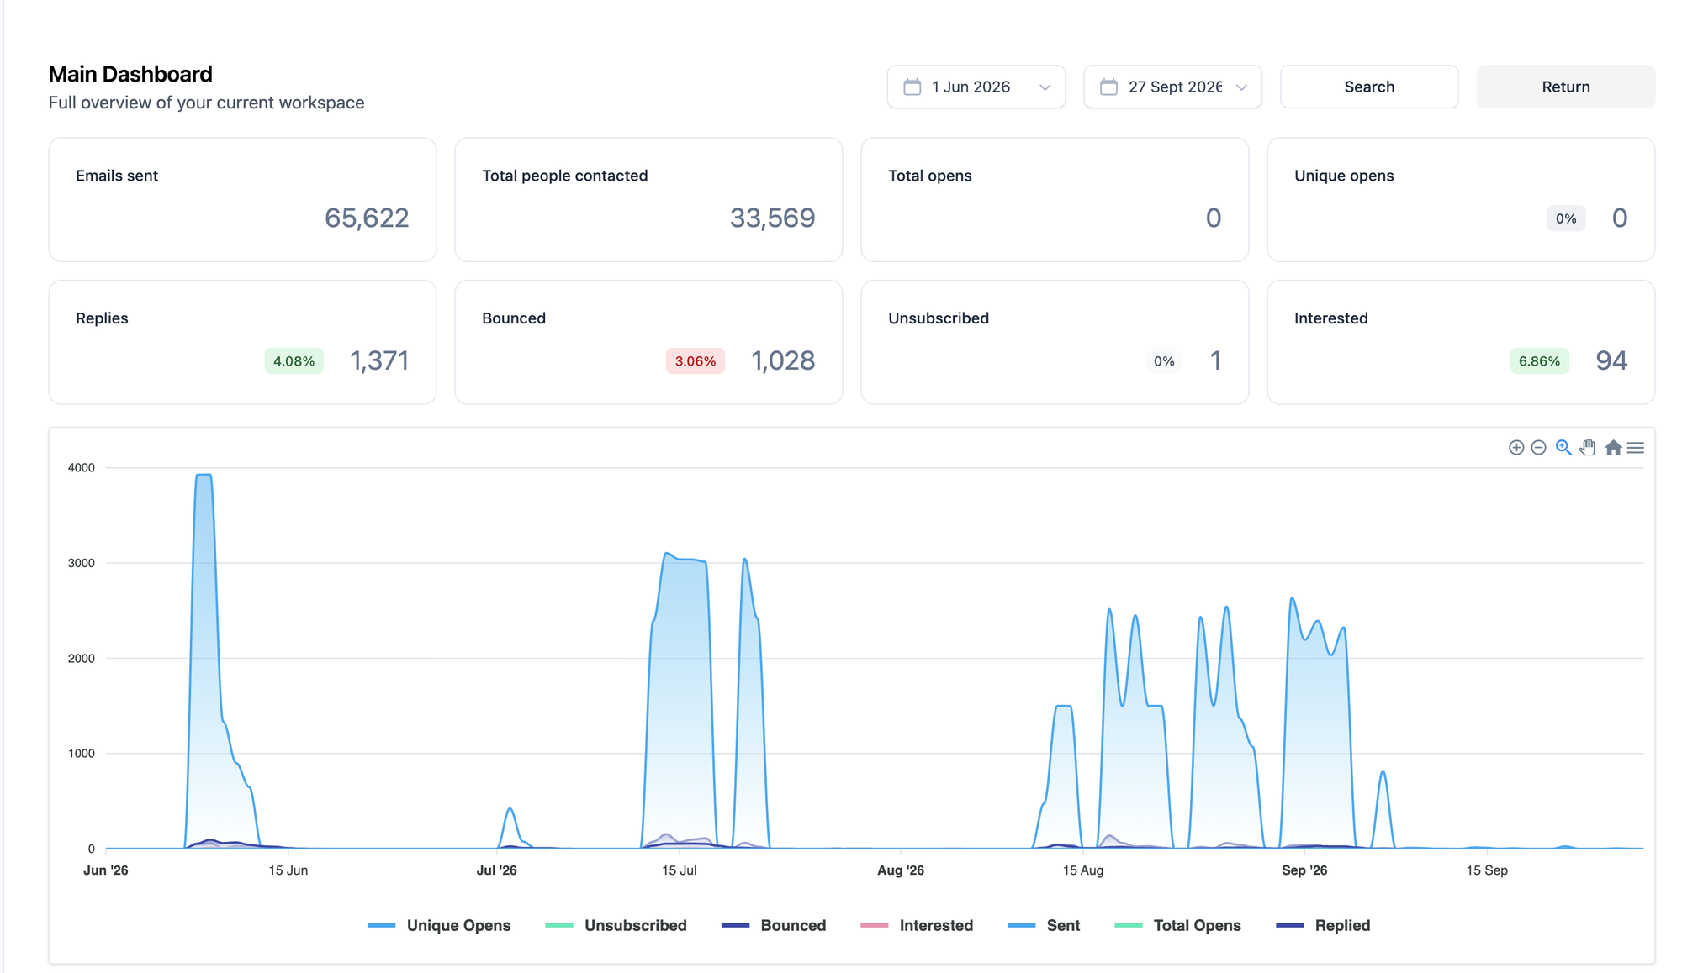The image size is (1682, 973).
Task: Click the chart zoom in icon
Action: tap(1515, 448)
